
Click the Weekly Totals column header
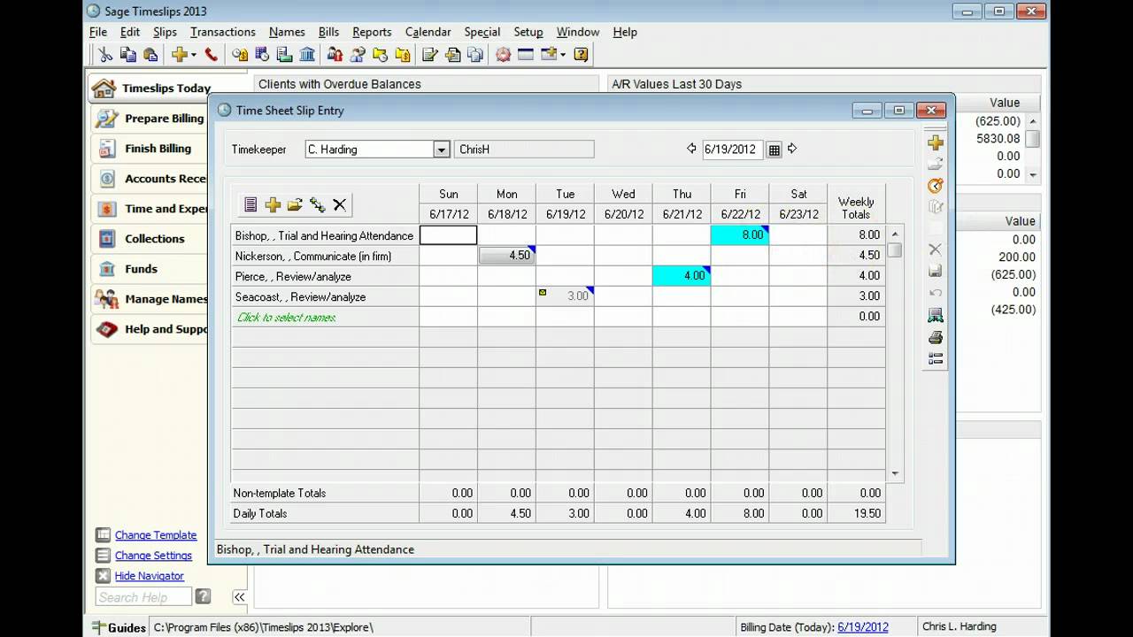[856, 208]
